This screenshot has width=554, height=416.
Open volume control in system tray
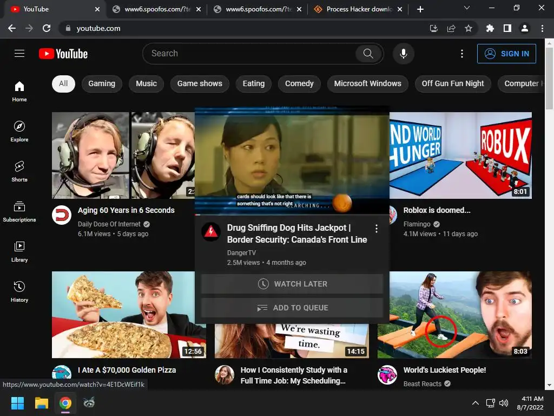[504, 403]
